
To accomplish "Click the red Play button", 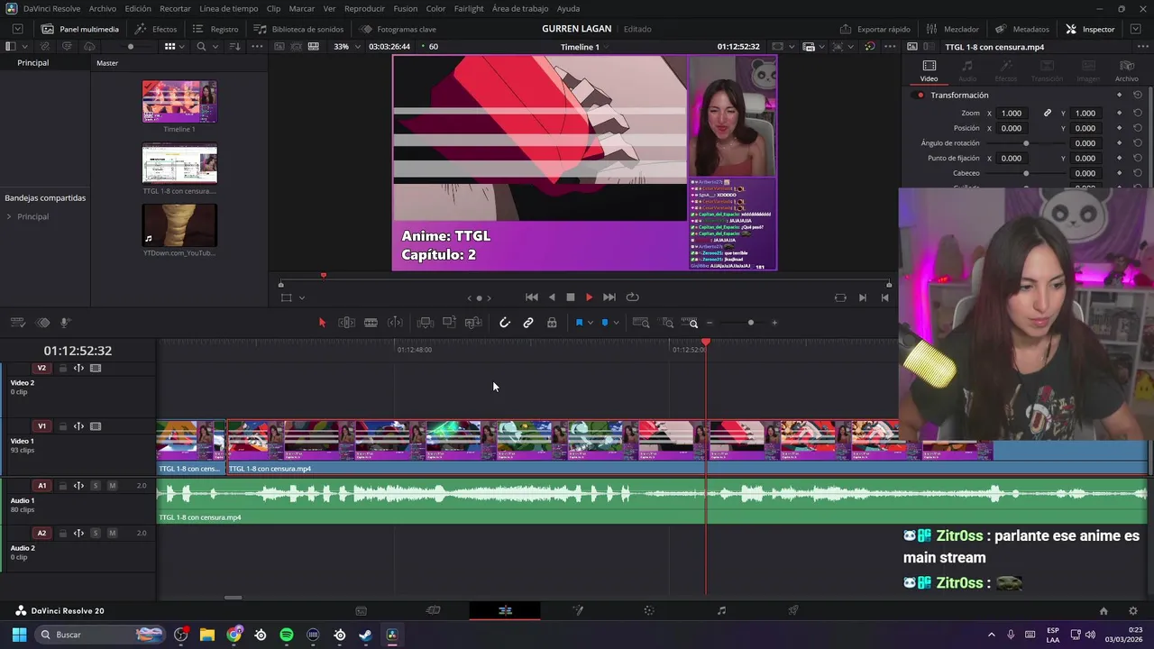I will [x=589, y=297].
